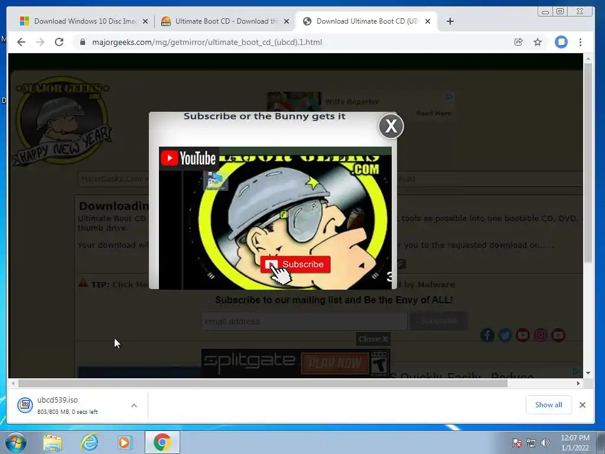Image resolution: width=605 pixels, height=454 pixels.
Task: Click the mailing list Subscribe button
Action: [x=438, y=321]
